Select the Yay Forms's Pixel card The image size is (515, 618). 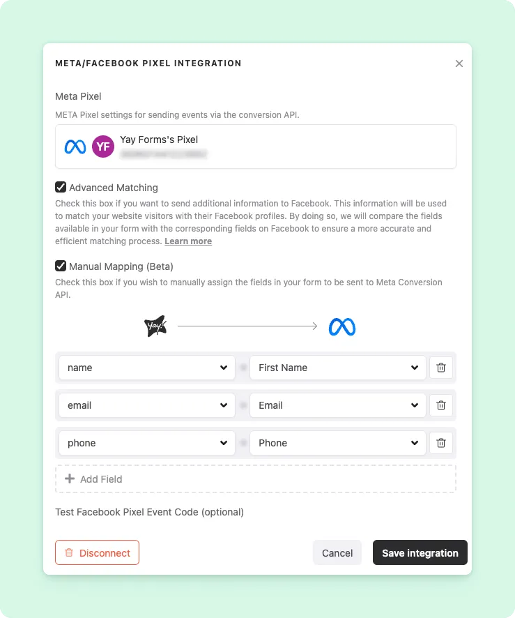point(256,146)
